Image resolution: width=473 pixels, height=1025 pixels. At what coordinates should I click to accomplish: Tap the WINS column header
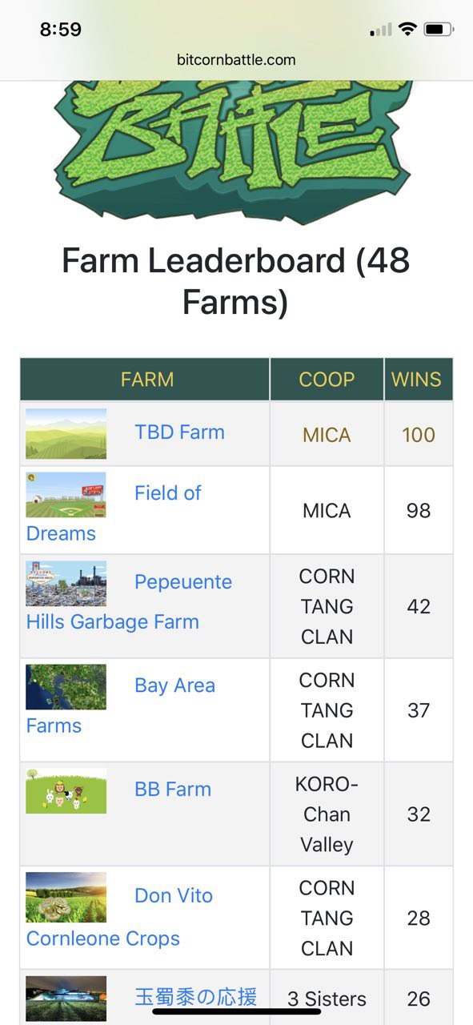click(416, 379)
